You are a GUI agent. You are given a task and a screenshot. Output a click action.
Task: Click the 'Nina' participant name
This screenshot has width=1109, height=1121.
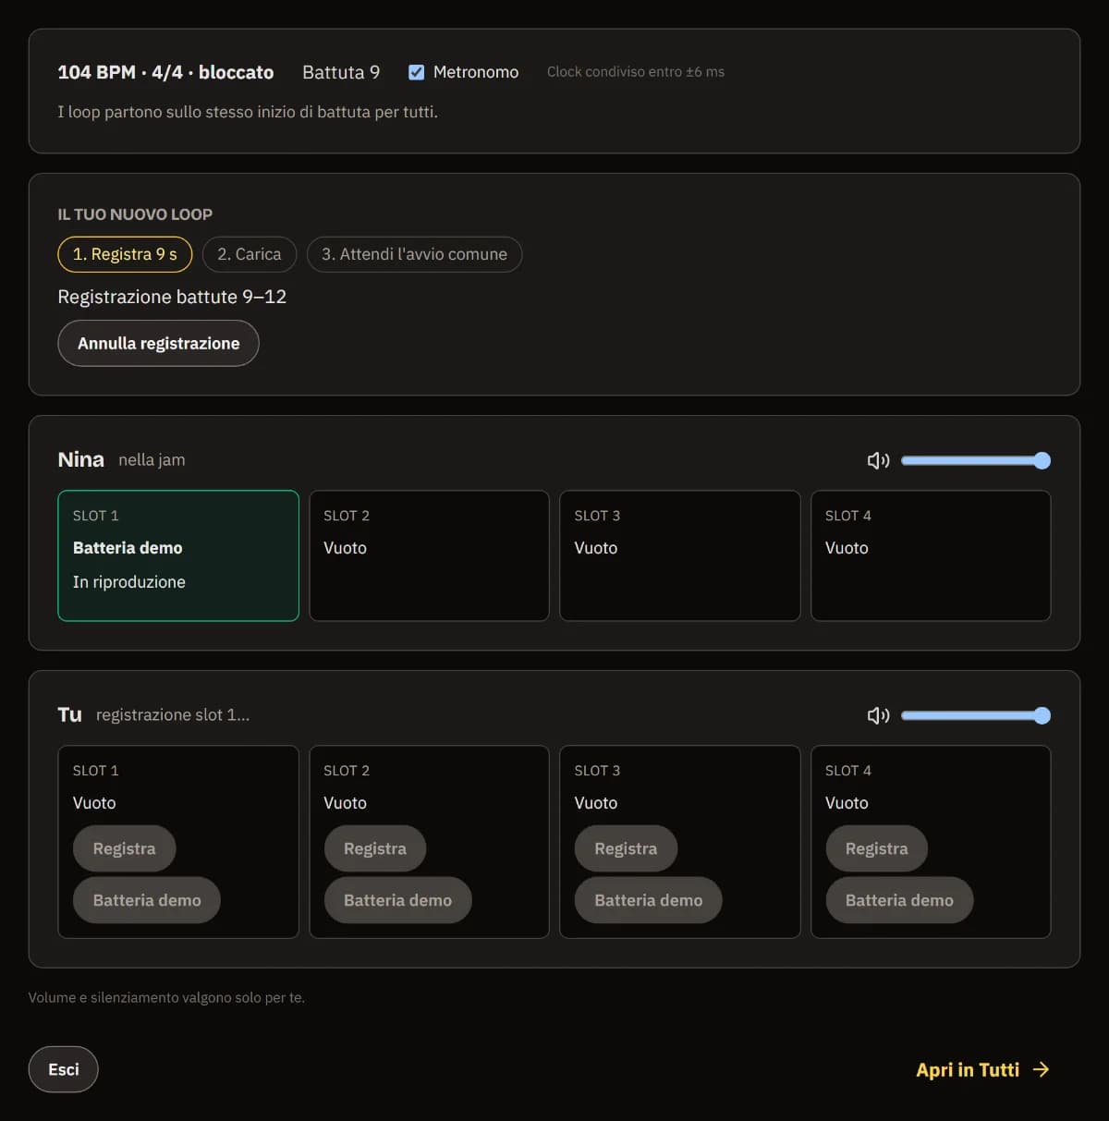(x=80, y=459)
